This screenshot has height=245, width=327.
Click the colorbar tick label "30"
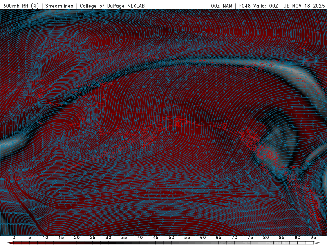pyautogui.click(x=108, y=238)
